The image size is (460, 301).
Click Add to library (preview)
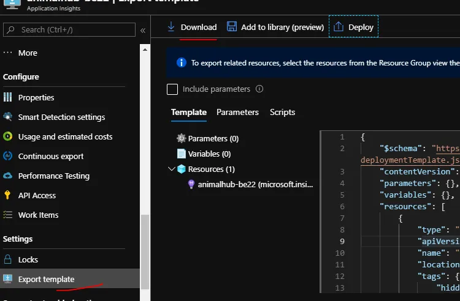[x=282, y=27]
